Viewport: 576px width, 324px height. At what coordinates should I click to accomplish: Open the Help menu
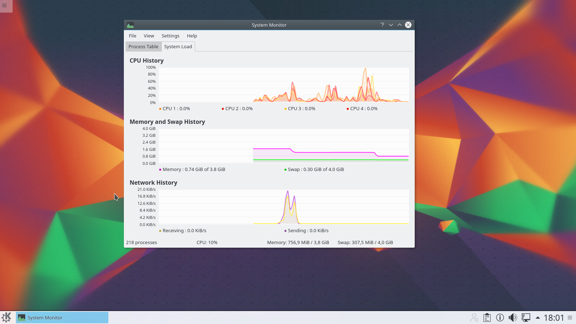[x=192, y=36]
